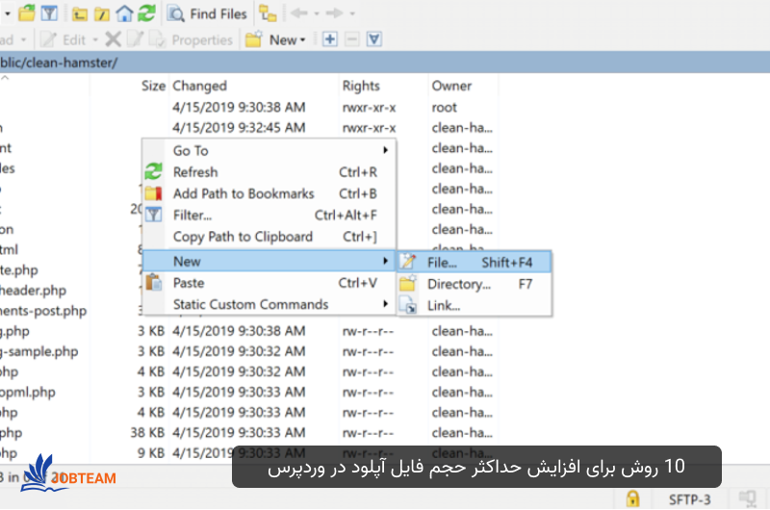Toggle the directory tree icon
The width and height of the screenshot is (770, 510).
click(x=269, y=13)
